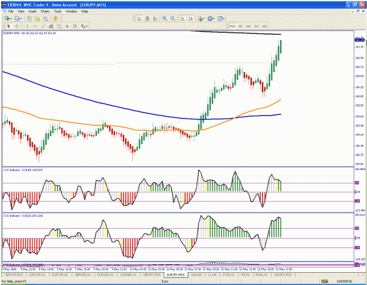Open the Insert menu

(32, 11)
